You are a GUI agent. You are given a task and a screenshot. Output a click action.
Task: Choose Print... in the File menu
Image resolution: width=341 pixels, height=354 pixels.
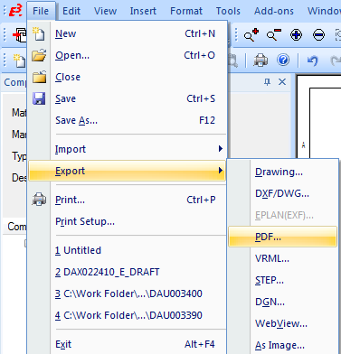127,200
